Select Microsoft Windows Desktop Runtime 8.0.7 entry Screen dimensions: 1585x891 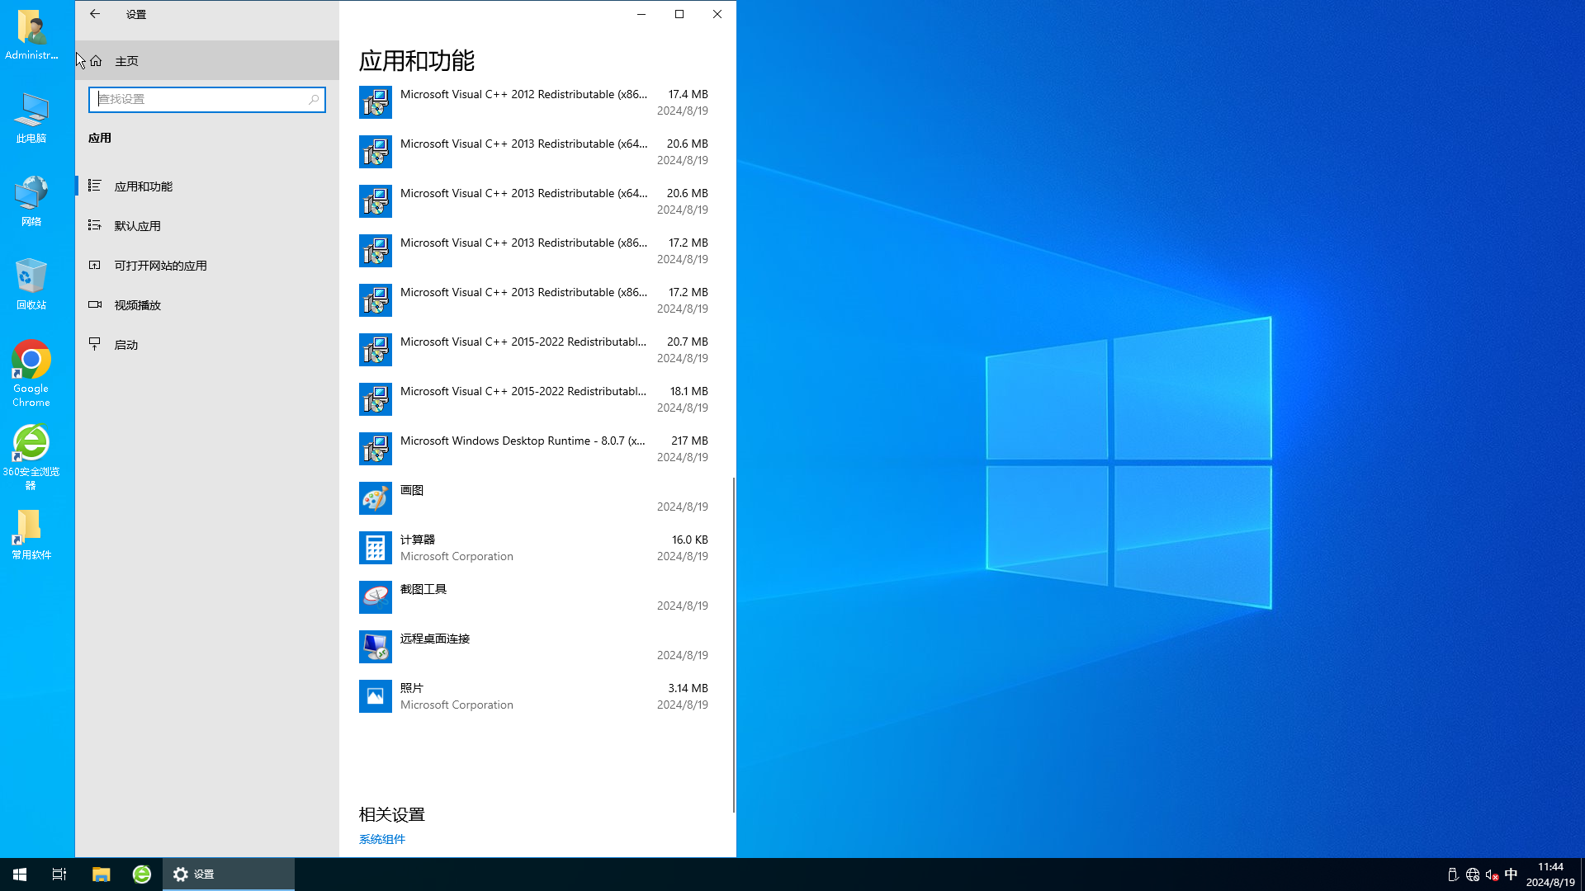pyautogui.click(x=534, y=449)
